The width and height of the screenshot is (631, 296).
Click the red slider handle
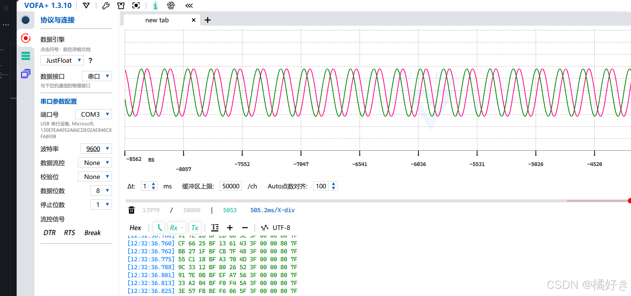tap(629, 201)
